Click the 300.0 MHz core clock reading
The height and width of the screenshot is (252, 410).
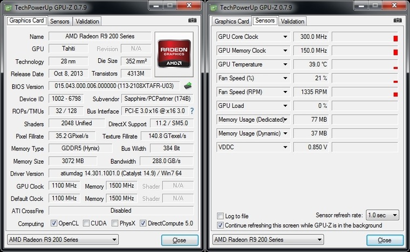[x=311, y=37]
